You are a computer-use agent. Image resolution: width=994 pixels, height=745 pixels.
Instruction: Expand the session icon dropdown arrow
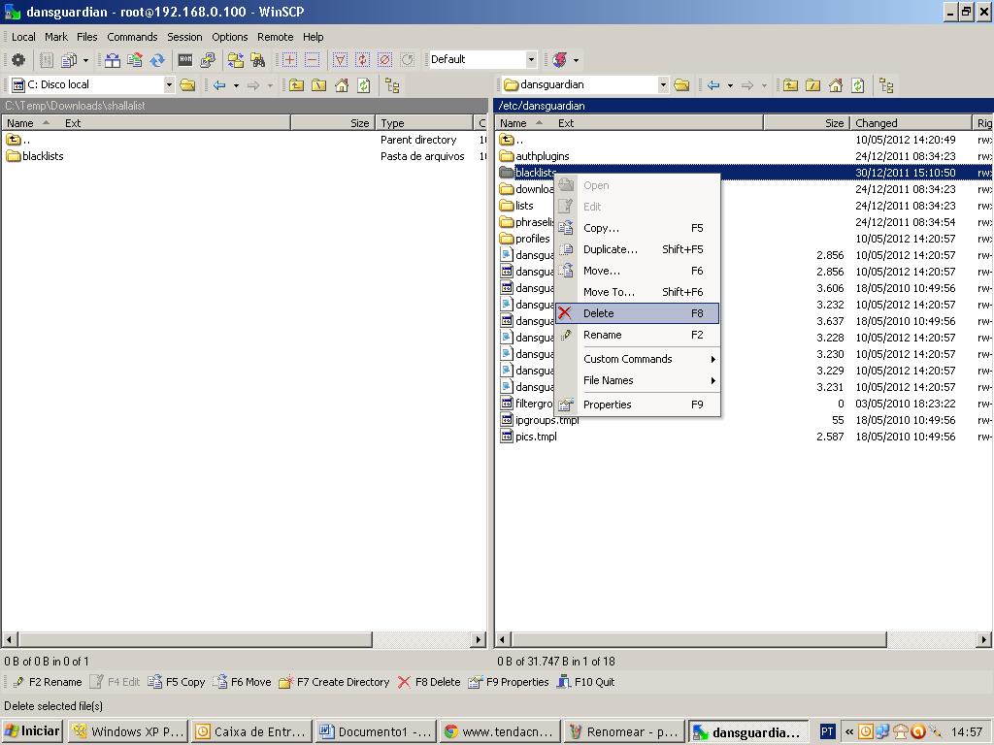coord(576,60)
